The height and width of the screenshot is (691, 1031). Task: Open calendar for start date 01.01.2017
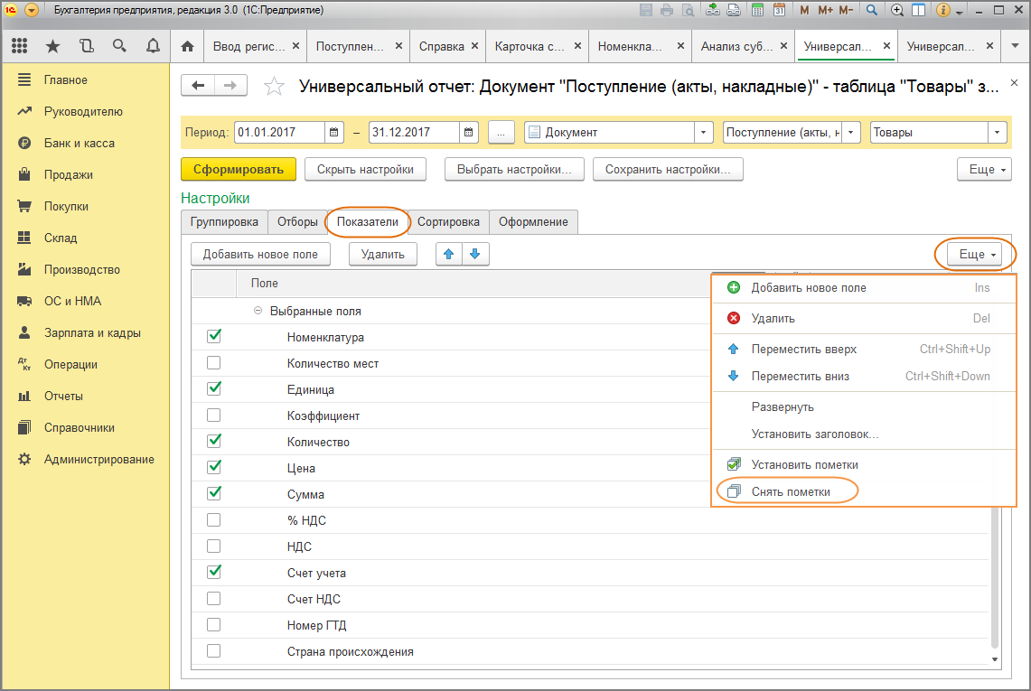click(x=334, y=132)
